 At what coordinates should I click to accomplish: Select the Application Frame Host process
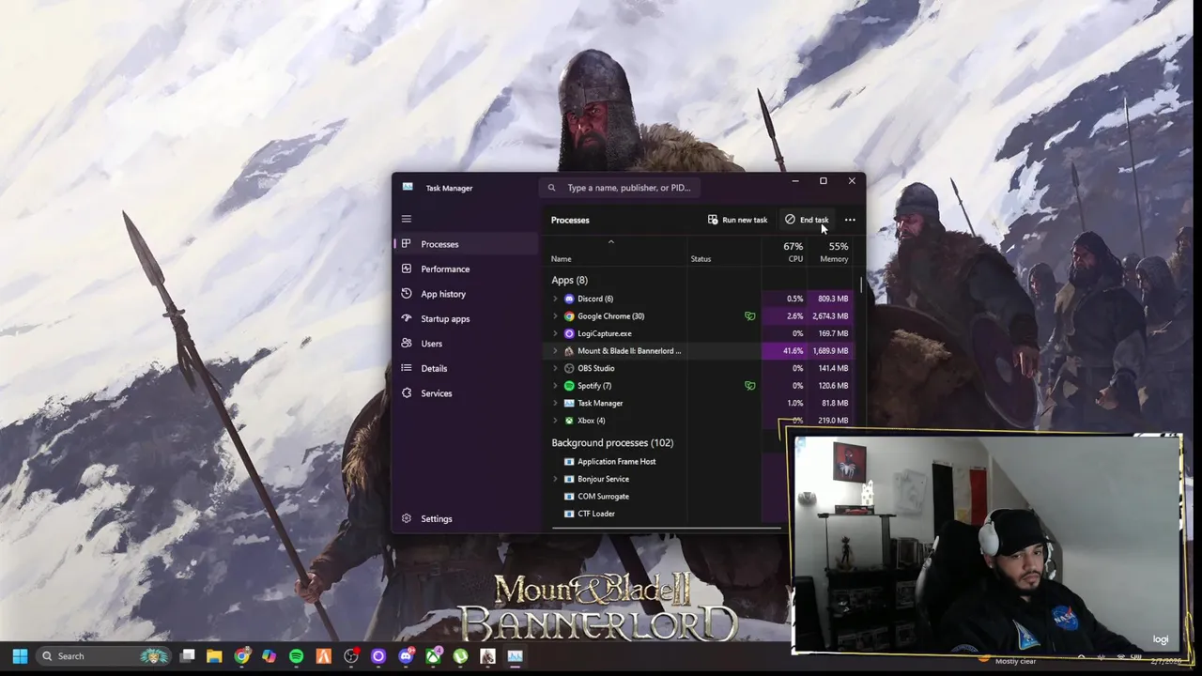click(617, 461)
